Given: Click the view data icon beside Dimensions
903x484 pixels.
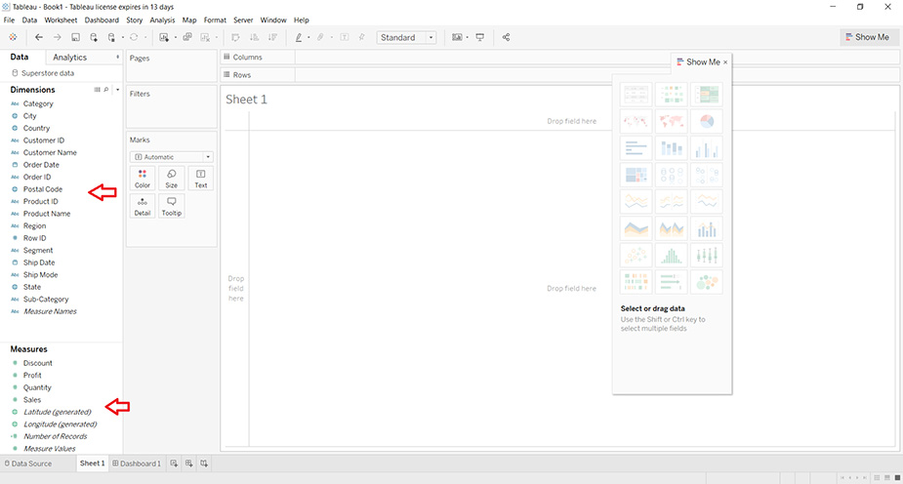Looking at the screenshot, I should tap(97, 90).
